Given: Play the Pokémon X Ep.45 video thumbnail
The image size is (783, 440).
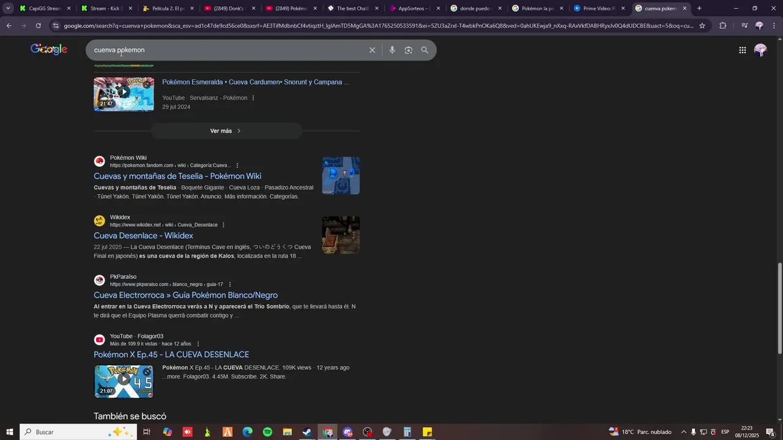Looking at the screenshot, I should coord(124,381).
